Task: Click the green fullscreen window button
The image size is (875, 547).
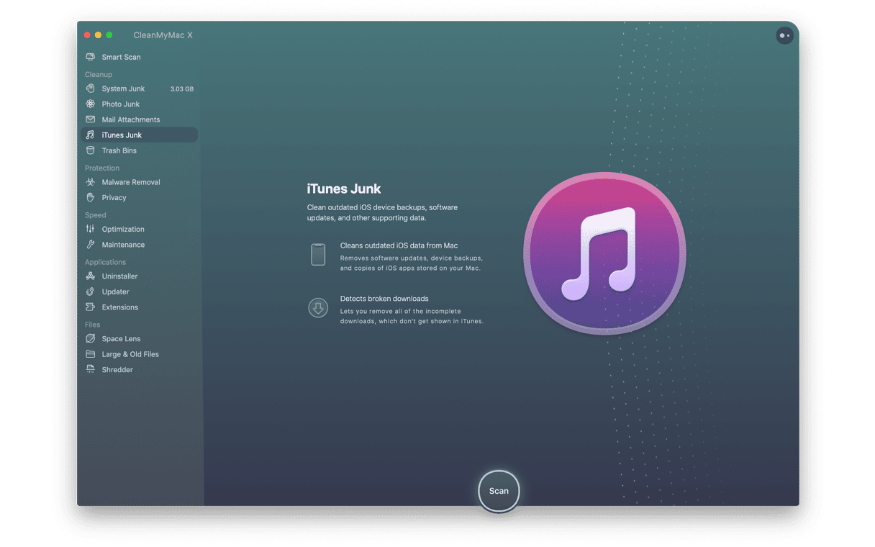Action: (x=109, y=35)
